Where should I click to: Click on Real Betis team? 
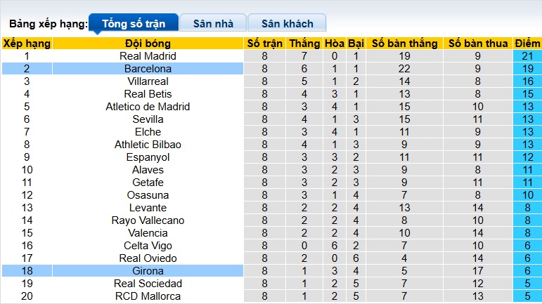[x=148, y=94]
